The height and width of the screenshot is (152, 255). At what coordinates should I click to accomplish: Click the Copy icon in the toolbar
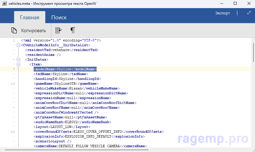pos(14,30)
